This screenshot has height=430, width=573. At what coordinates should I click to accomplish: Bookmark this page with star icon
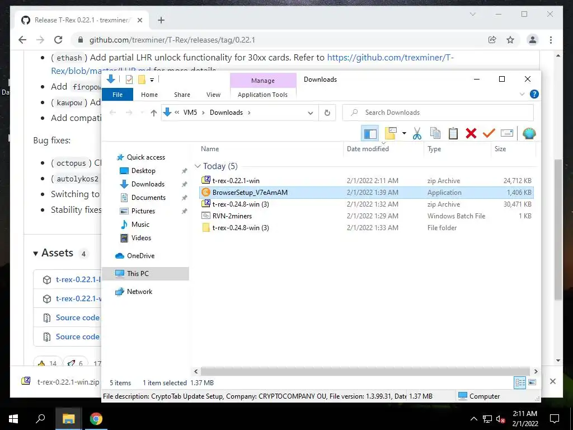pyautogui.click(x=510, y=40)
